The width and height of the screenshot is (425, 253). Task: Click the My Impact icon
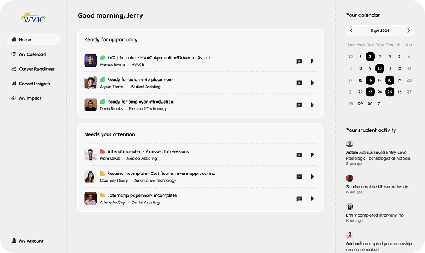coord(14,98)
